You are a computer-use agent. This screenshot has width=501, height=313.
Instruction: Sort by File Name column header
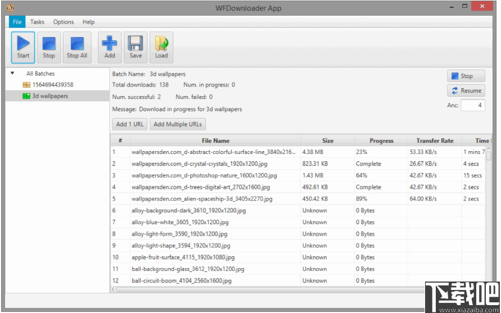tap(215, 140)
